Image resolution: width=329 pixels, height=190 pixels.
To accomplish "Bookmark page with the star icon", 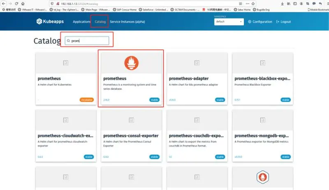I will point(253,4).
